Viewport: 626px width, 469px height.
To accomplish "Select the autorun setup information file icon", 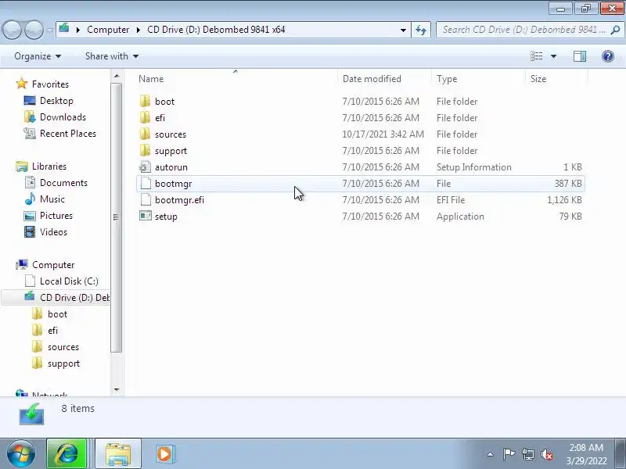I will pos(145,167).
